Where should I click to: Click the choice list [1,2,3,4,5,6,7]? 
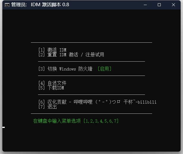click(x=101, y=121)
